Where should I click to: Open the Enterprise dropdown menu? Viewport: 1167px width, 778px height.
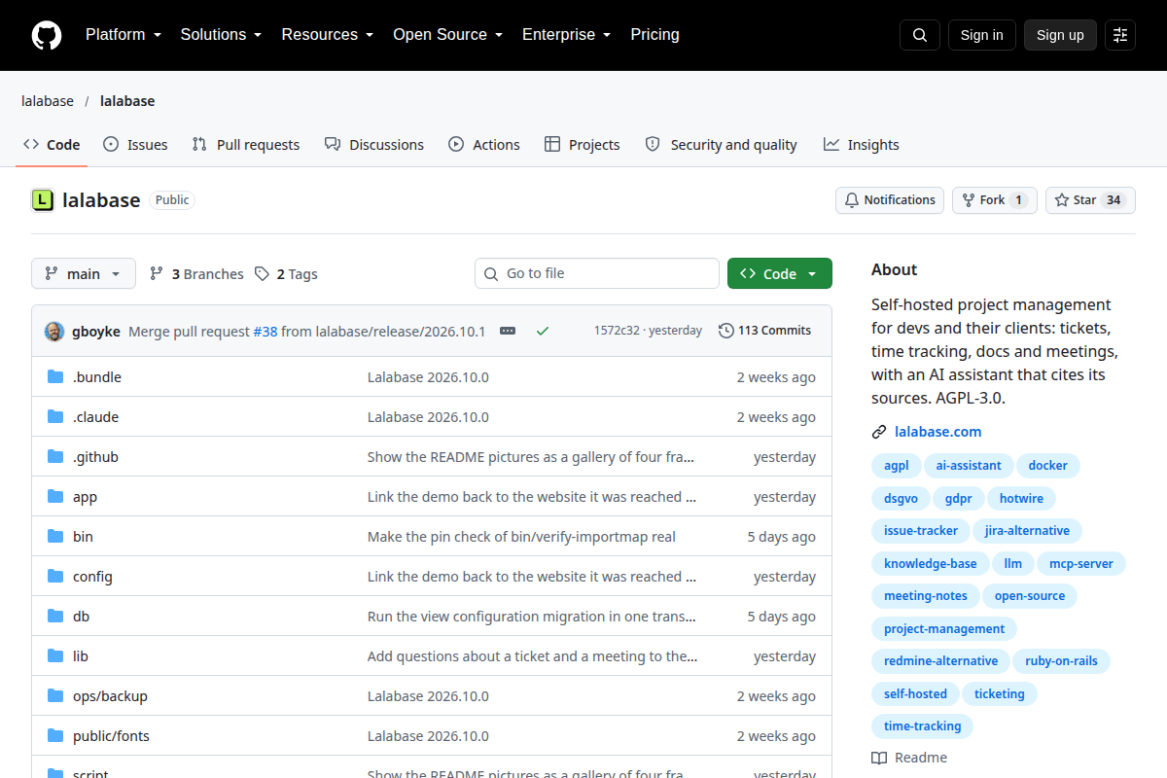click(x=567, y=35)
